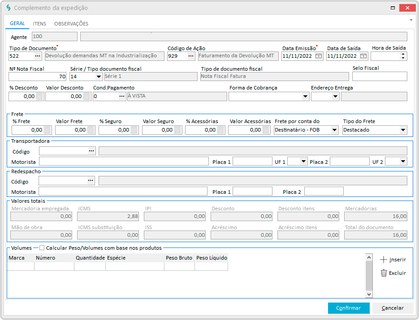Expand Série 14 dropdown

98,77
